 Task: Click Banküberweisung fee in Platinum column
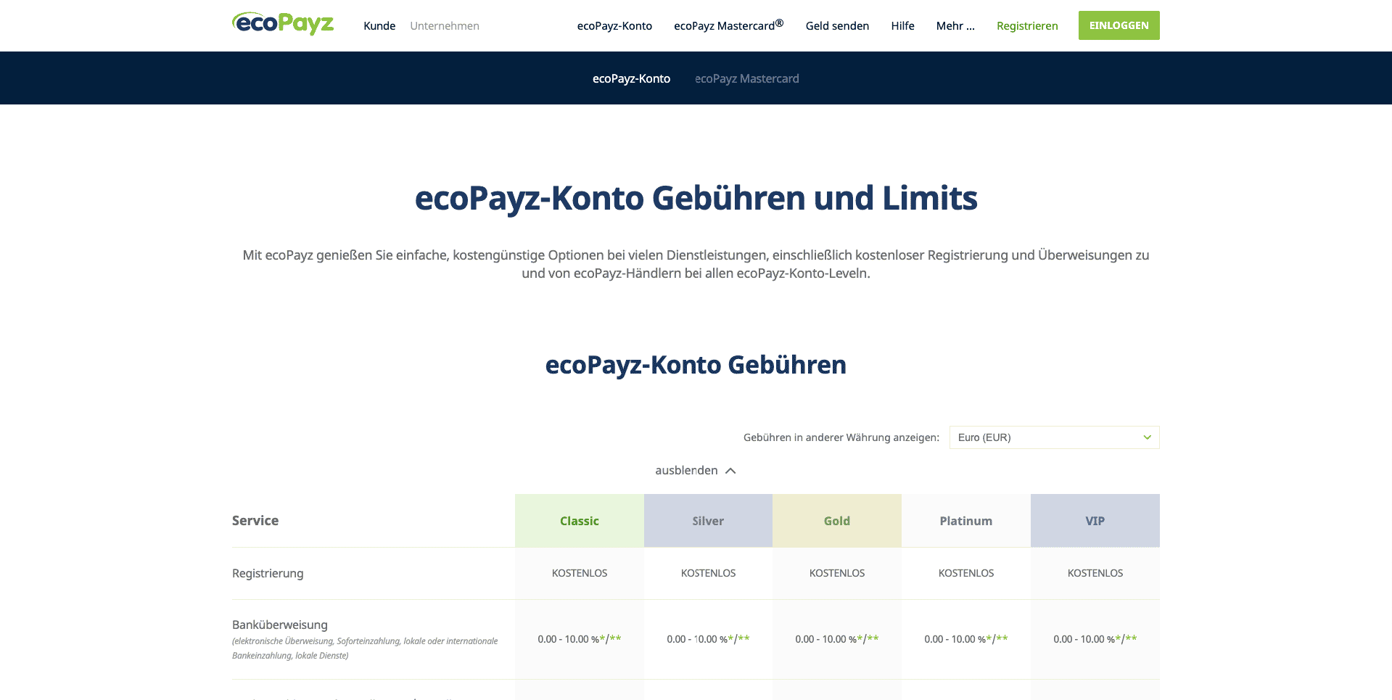(x=966, y=639)
